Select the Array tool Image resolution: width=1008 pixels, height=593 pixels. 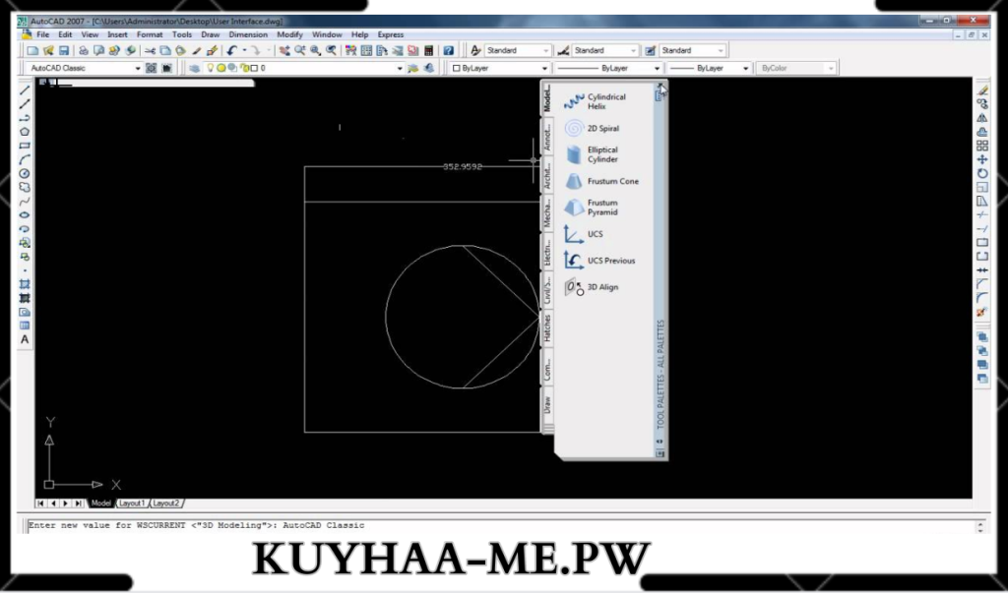[x=982, y=146]
